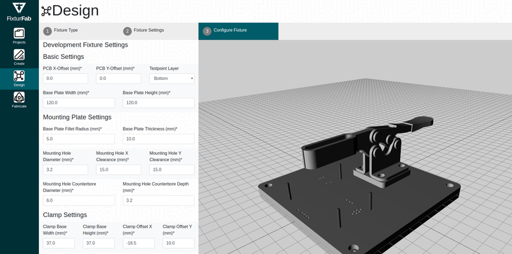The height and width of the screenshot is (254, 512).
Task: Click the Clamp Offset X field
Action: pos(138,243)
